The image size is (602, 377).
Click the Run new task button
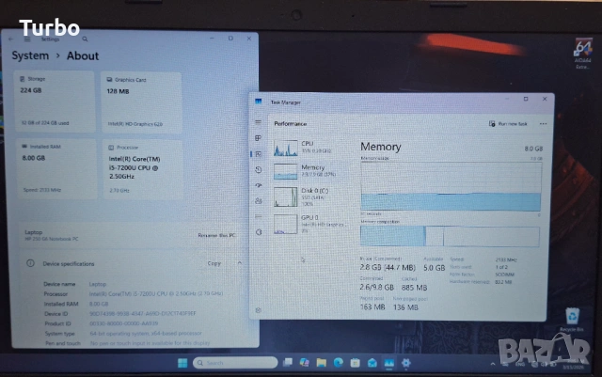(508, 123)
